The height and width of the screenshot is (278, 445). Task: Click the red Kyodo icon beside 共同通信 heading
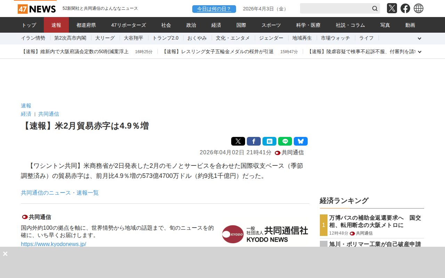tap(25, 217)
